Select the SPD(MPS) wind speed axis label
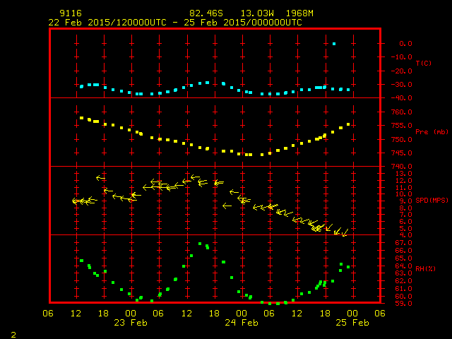Image resolution: width=452 pixels, height=339 pixels. coord(432,200)
